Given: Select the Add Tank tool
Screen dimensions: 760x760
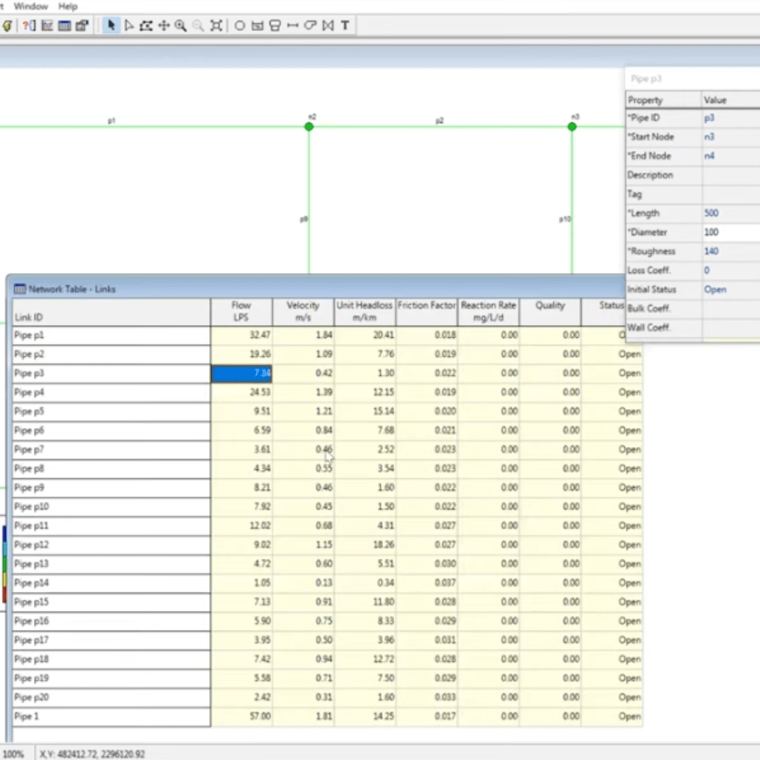Looking at the screenshot, I should pos(275,25).
